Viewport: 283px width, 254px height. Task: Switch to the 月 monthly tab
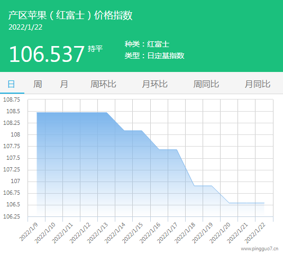point(64,84)
